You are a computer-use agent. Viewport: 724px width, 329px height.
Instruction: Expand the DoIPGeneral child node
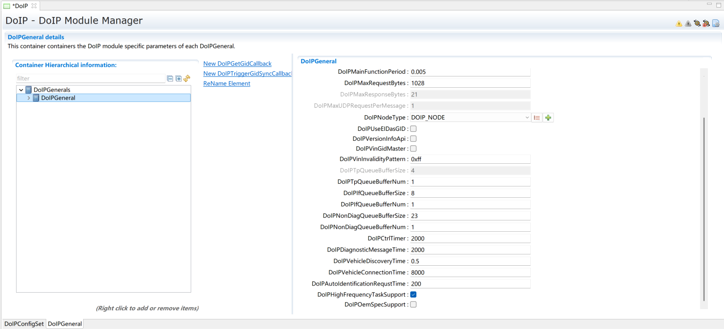click(29, 98)
